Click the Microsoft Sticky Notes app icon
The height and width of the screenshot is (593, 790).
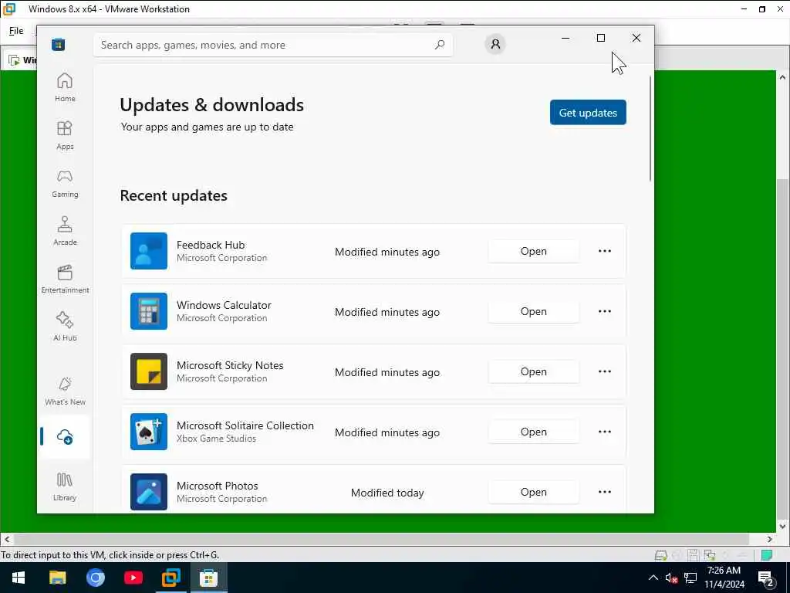pos(149,371)
